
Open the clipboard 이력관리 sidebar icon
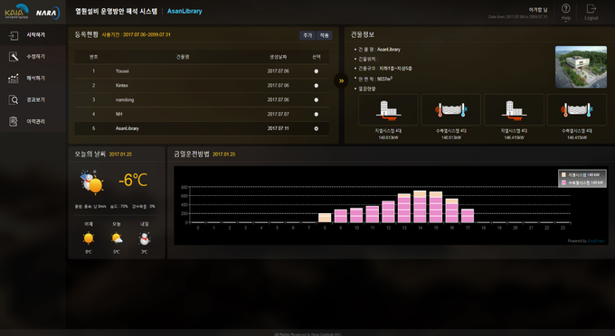tap(14, 121)
